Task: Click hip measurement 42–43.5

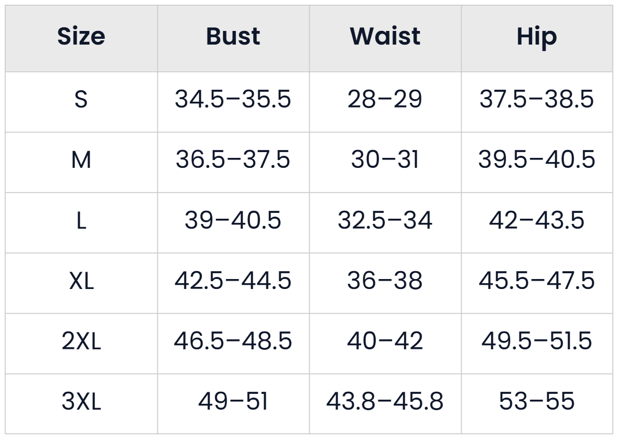Action: click(537, 220)
